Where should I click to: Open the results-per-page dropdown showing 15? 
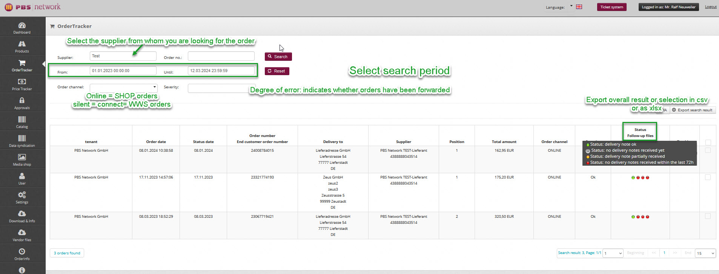[x=706, y=253]
